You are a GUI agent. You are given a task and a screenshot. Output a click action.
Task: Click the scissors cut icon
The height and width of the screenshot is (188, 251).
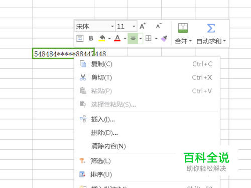(83, 77)
